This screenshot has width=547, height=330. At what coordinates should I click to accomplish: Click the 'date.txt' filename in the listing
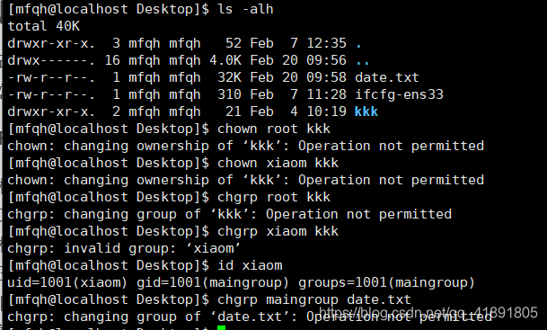click(x=387, y=77)
